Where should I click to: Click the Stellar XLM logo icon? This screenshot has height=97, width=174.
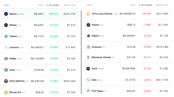coord(6,59)
